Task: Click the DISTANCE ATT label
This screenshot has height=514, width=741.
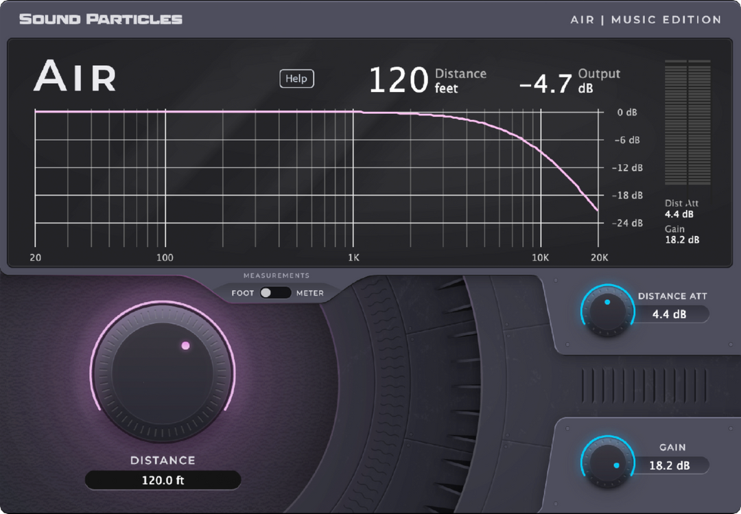Action: 672,296
